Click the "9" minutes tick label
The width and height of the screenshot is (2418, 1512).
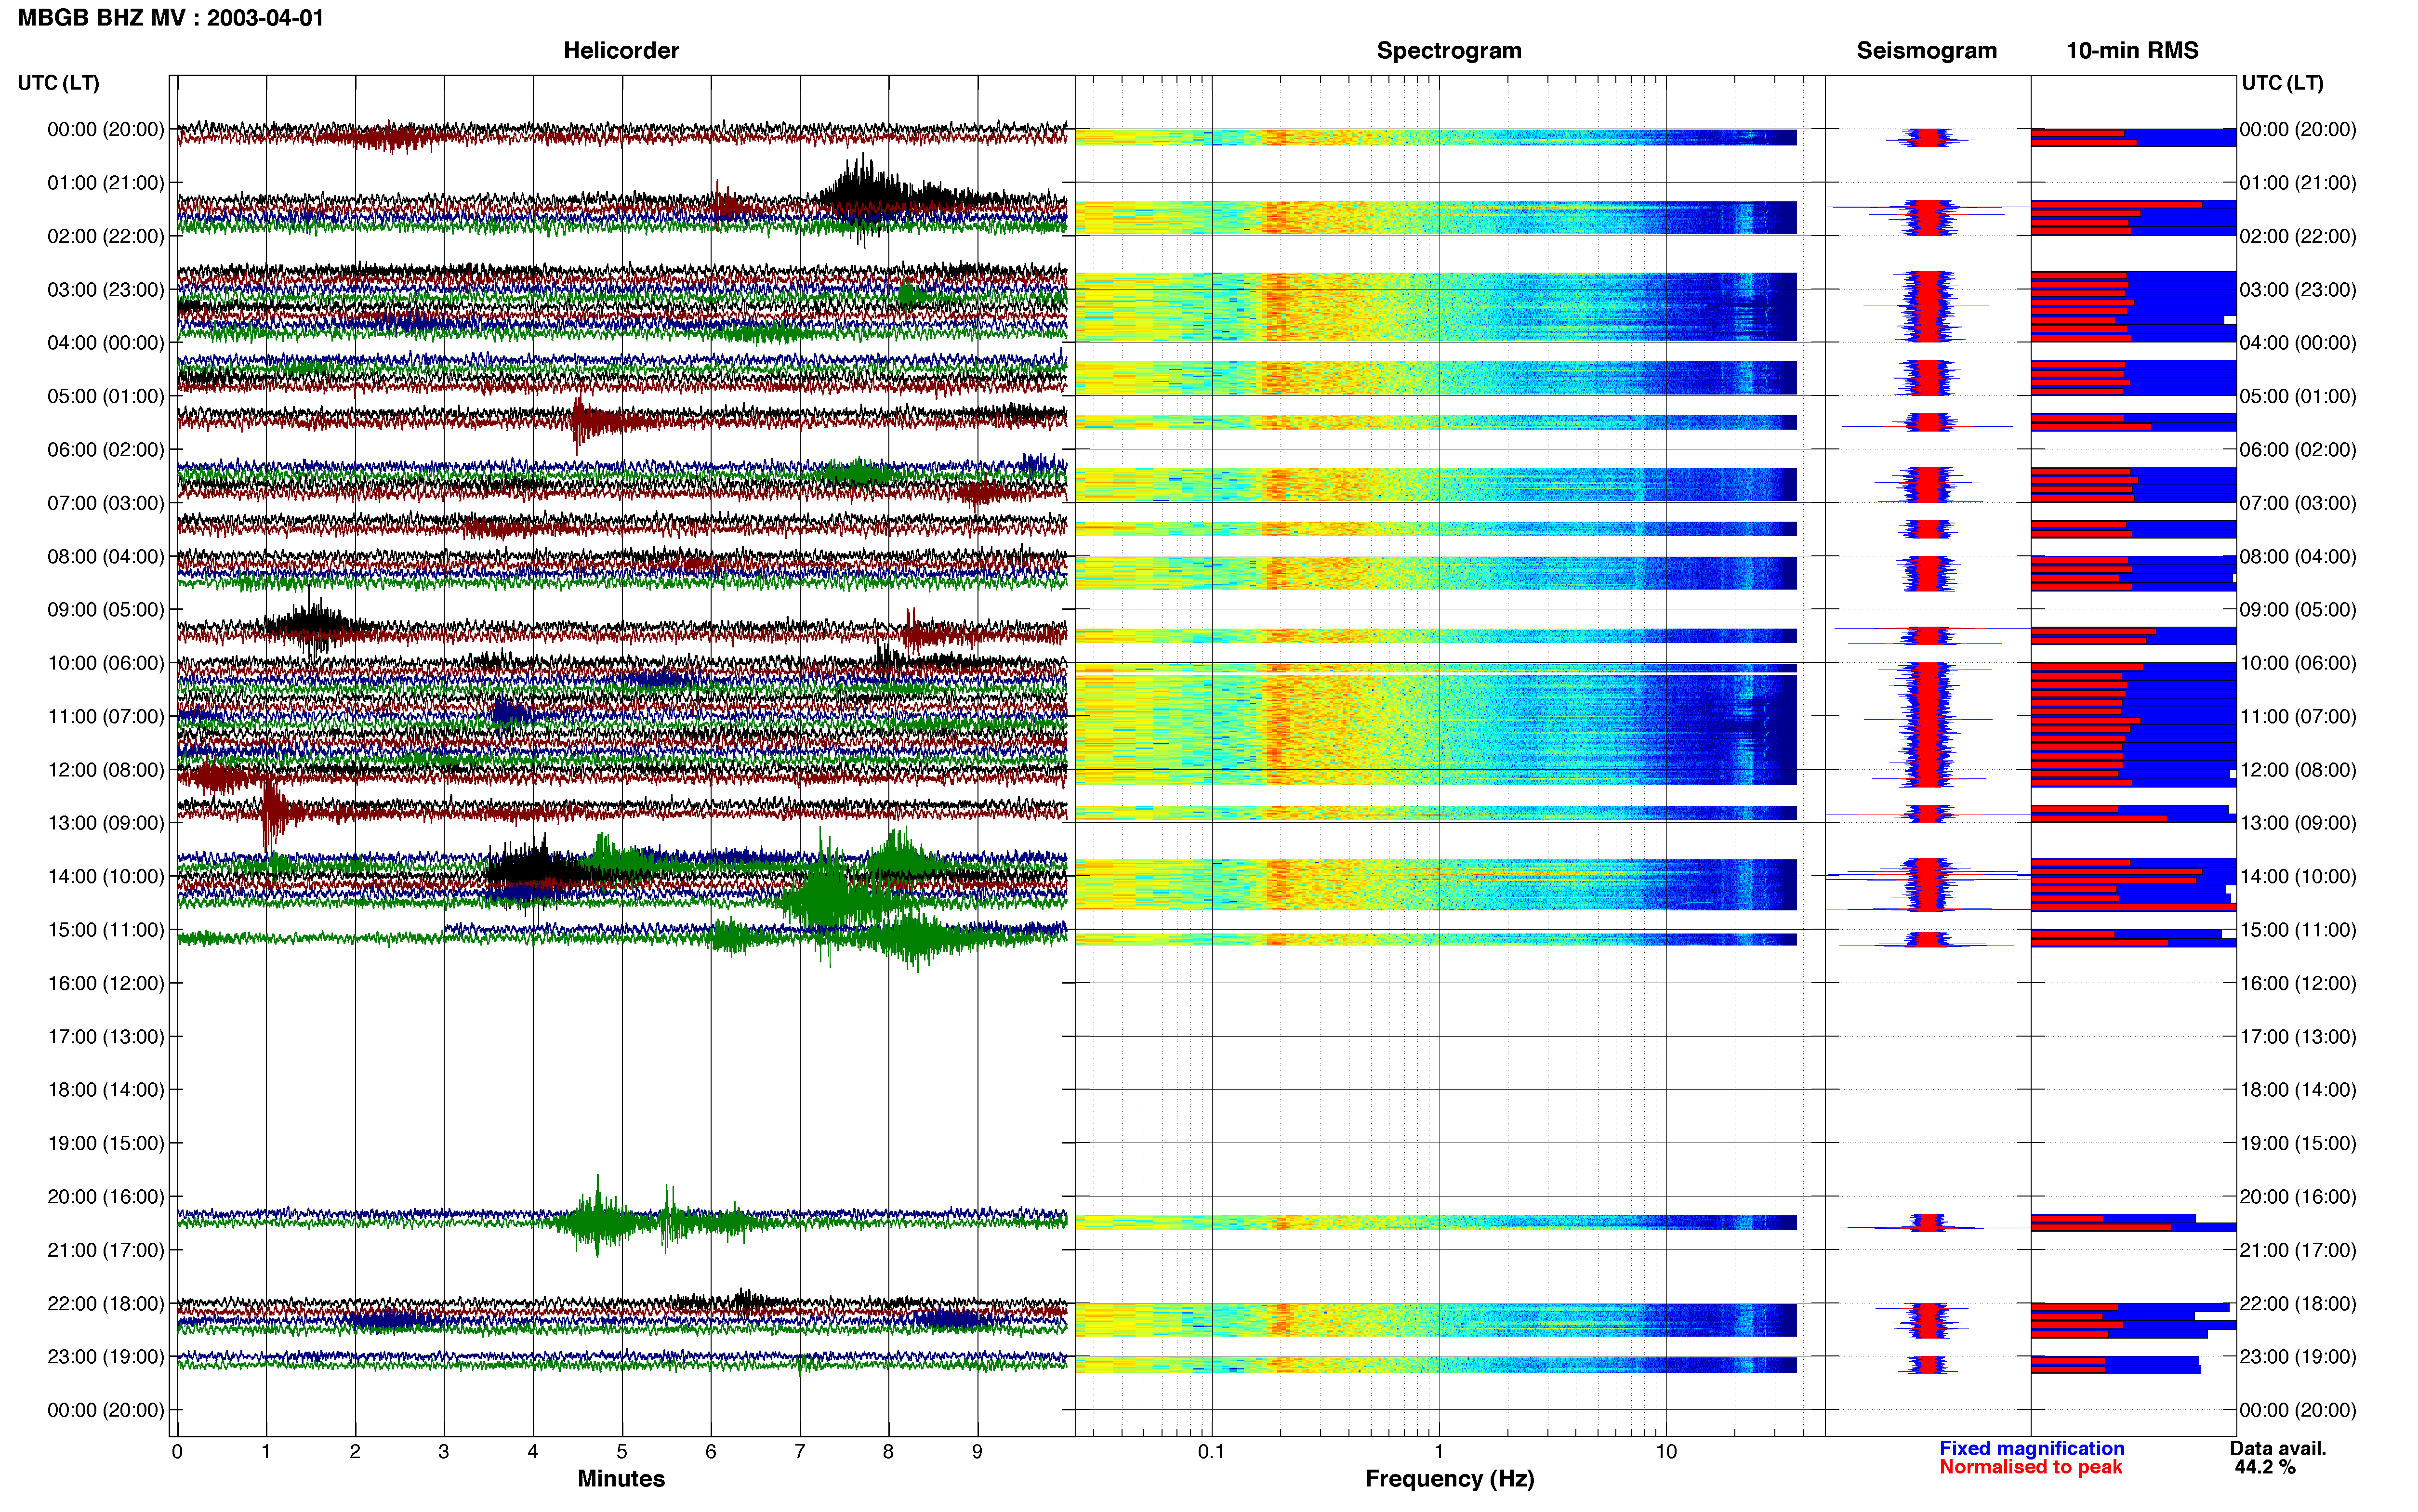point(977,1451)
